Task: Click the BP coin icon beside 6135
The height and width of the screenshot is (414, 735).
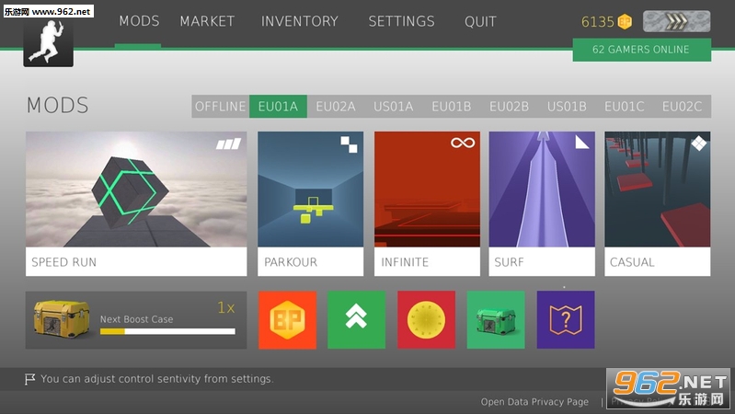Action: point(625,21)
